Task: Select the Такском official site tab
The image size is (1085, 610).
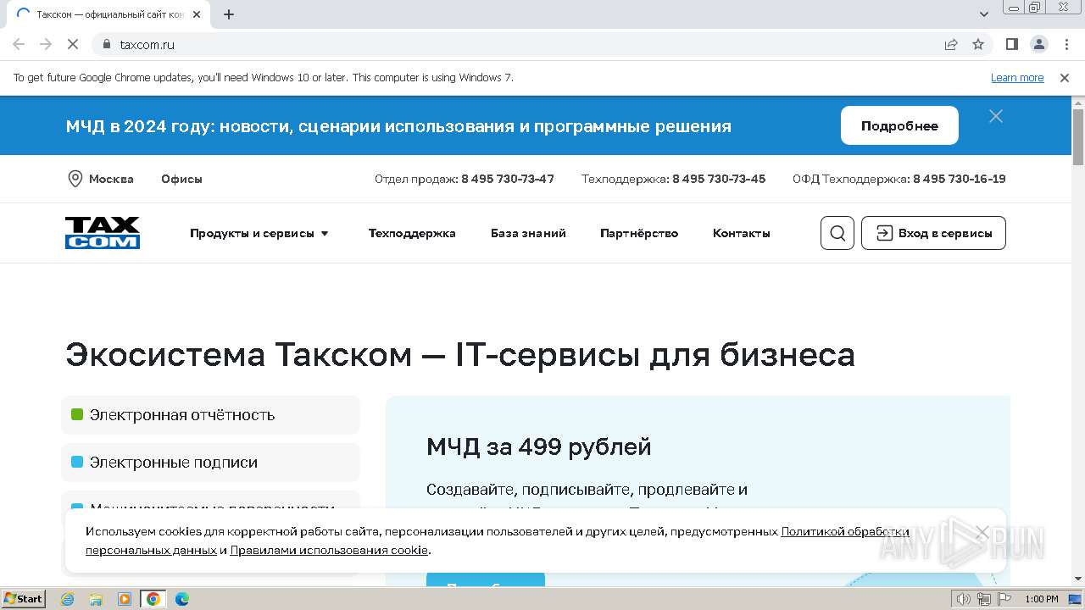Action: 108,14
